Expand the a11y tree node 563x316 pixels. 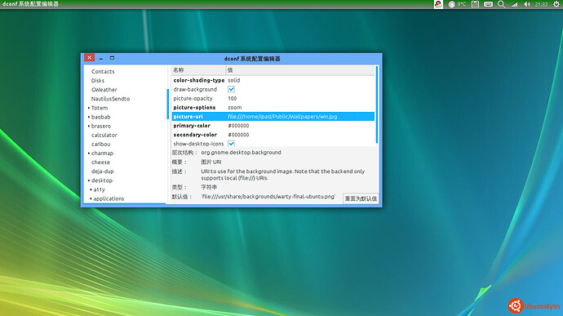91,189
